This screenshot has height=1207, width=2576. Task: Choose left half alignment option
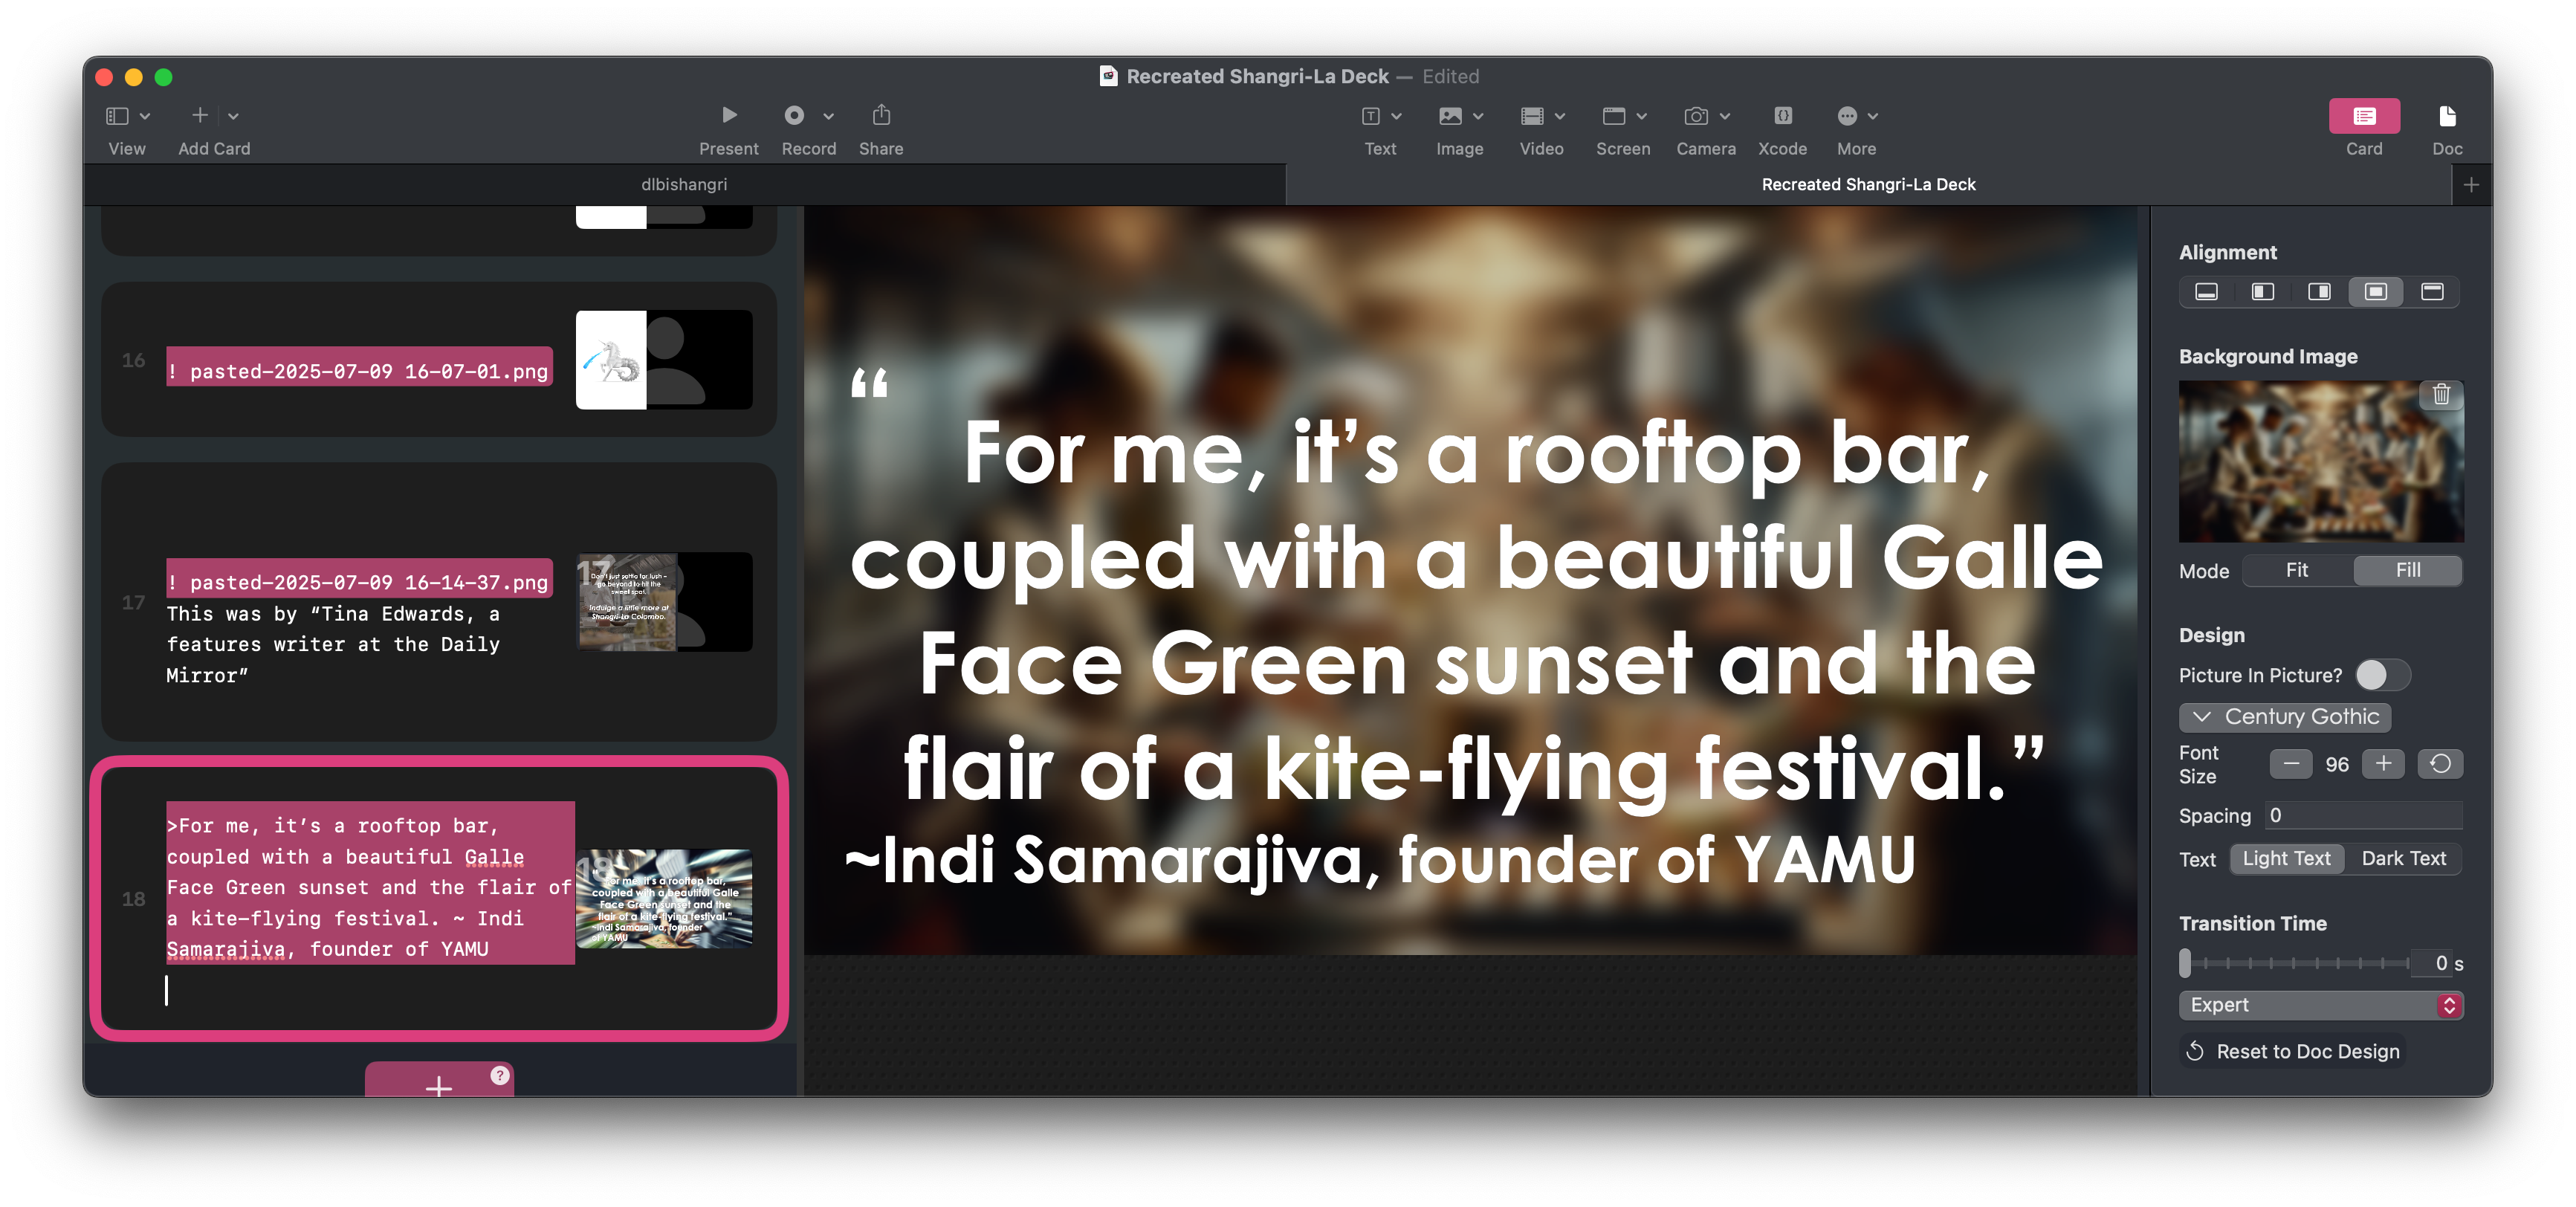2263,292
